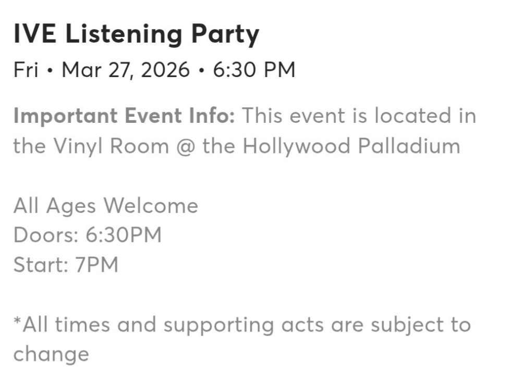Click the bold Important Event Info label
This screenshot has width=510, height=382.
(124, 116)
